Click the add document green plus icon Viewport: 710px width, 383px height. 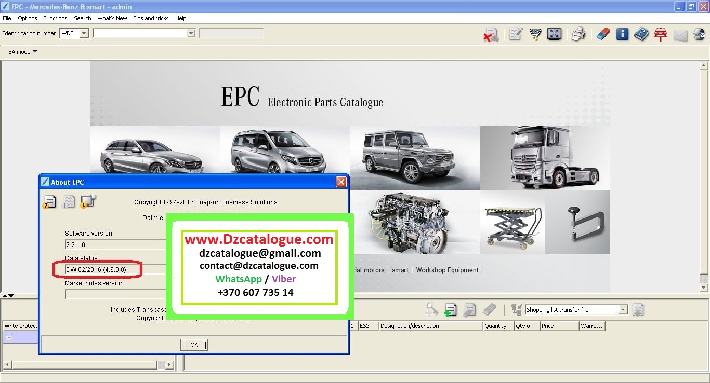[x=450, y=310]
